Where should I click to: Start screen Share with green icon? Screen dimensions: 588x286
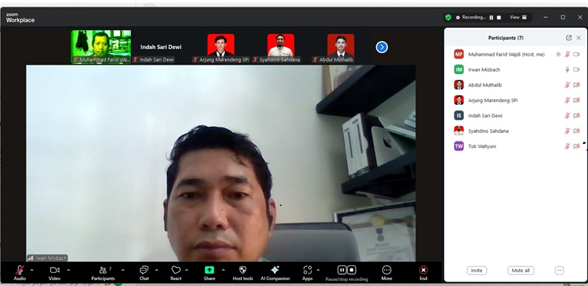[209, 270]
